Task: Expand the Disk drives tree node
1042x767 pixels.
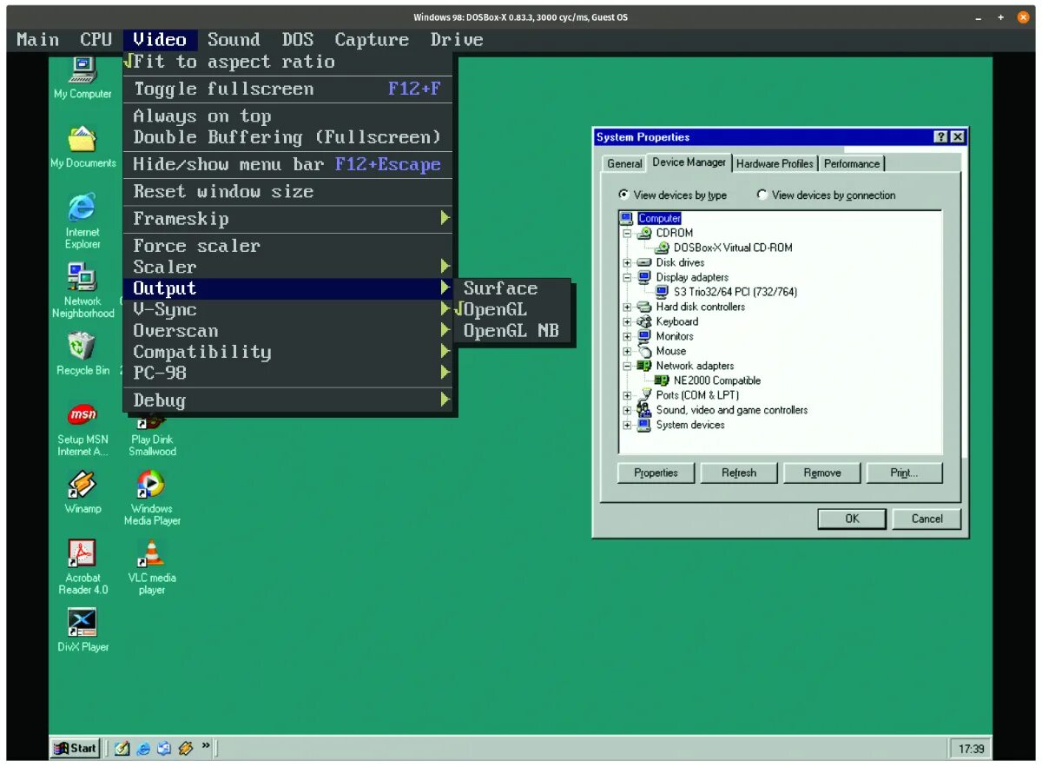Action: coord(627,263)
